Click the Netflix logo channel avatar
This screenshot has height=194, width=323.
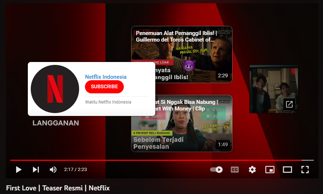55,89
